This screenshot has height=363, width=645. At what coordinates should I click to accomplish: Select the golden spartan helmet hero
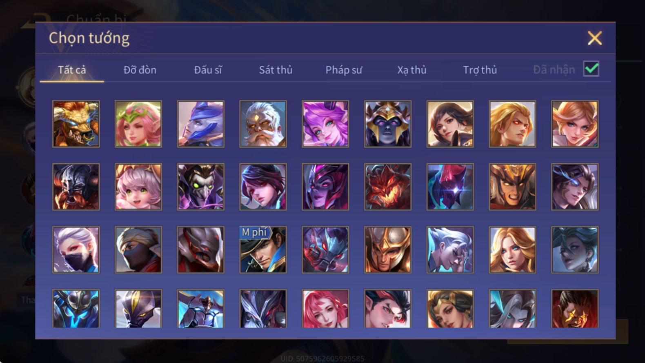coord(388,250)
